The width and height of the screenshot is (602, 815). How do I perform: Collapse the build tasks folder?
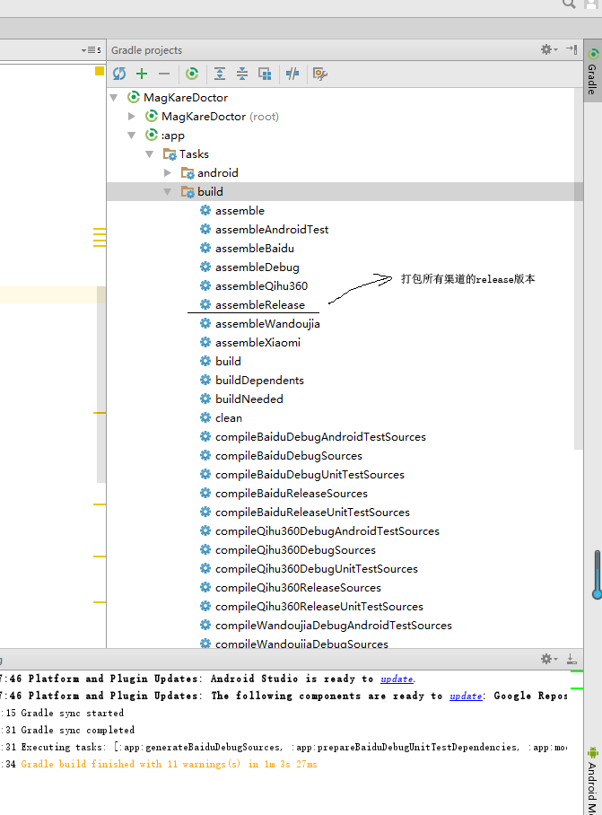[x=167, y=192]
